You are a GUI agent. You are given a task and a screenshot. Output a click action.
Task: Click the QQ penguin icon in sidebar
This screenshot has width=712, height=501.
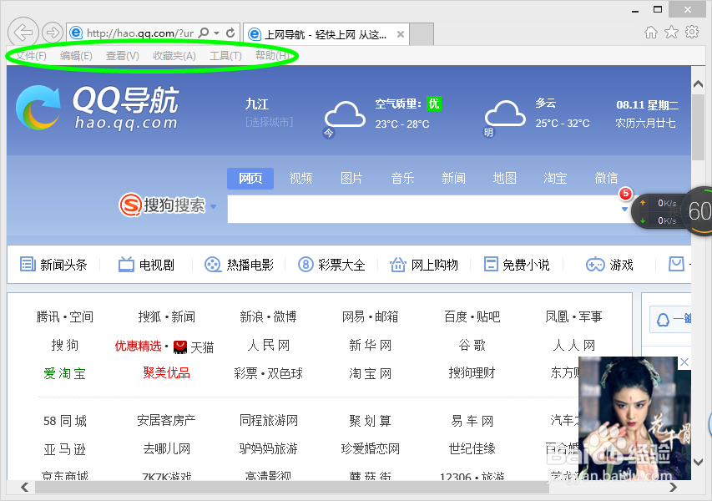click(x=663, y=320)
